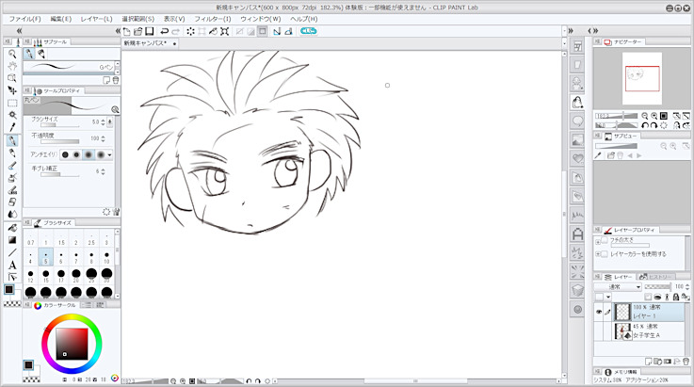
Task: Expand the anti-alias options dropdown
Action: click(x=110, y=154)
